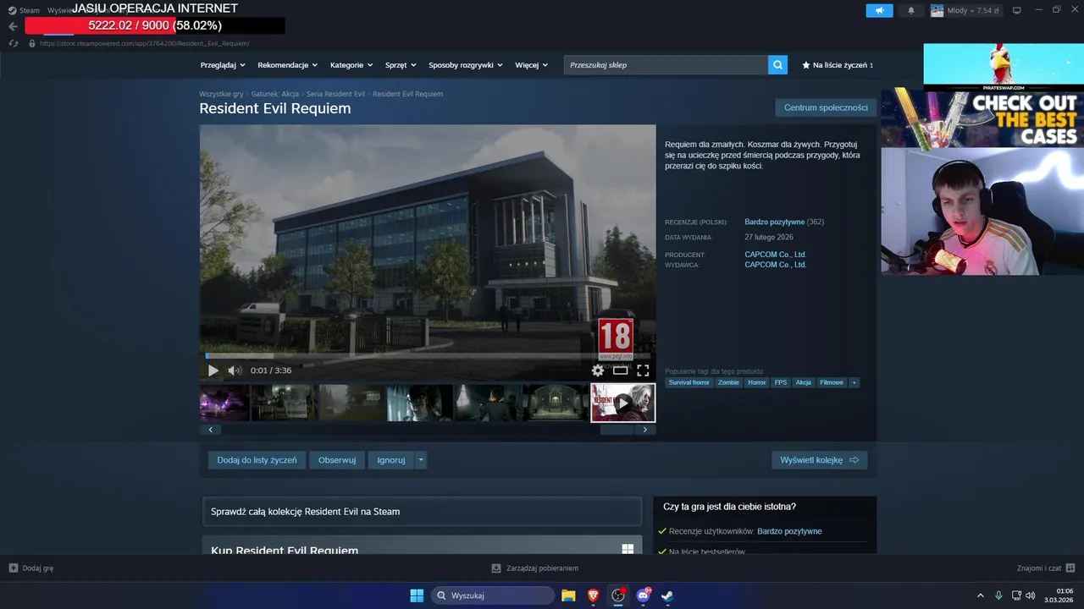This screenshot has width=1084, height=609.
Task: Expand the Sprzęt menu
Action: point(401,65)
